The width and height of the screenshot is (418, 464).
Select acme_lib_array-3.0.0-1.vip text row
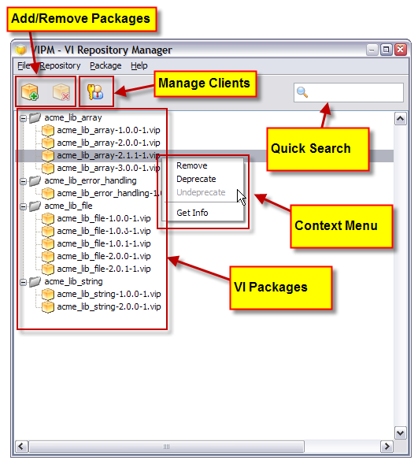pos(109,168)
